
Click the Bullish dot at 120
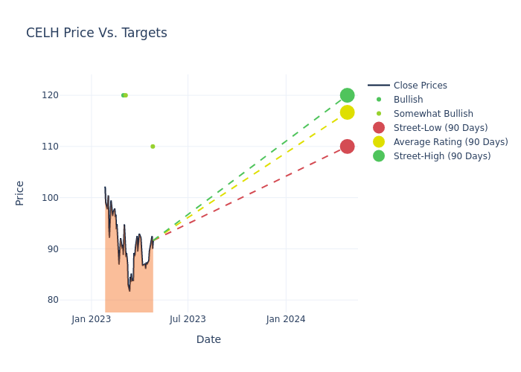point(123,95)
